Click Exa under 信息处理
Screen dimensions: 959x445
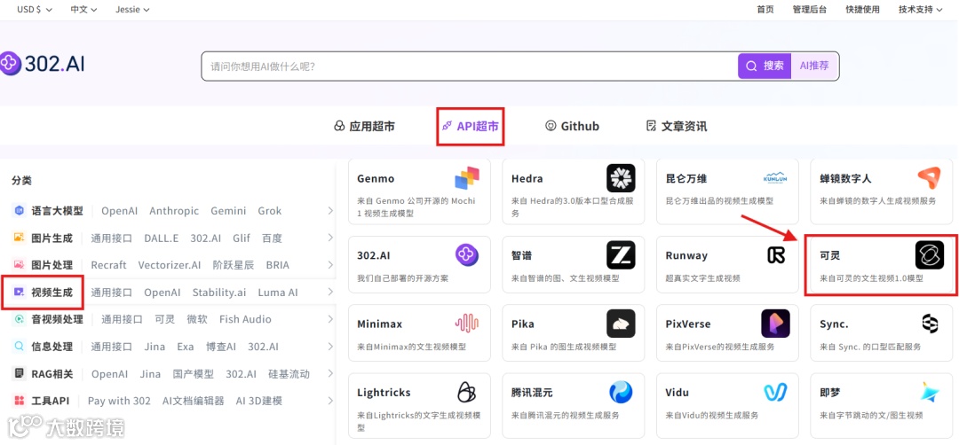[x=186, y=346]
